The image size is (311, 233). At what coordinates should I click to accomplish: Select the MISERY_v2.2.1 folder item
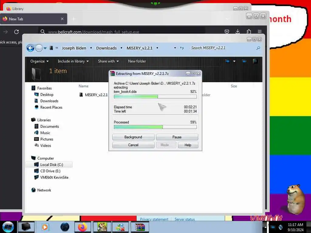(x=96, y=95)
